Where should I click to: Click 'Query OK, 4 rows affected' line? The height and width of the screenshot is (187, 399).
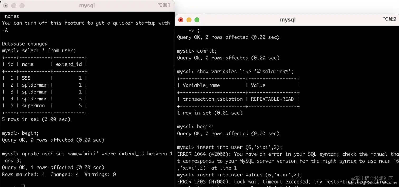[53, 168]
